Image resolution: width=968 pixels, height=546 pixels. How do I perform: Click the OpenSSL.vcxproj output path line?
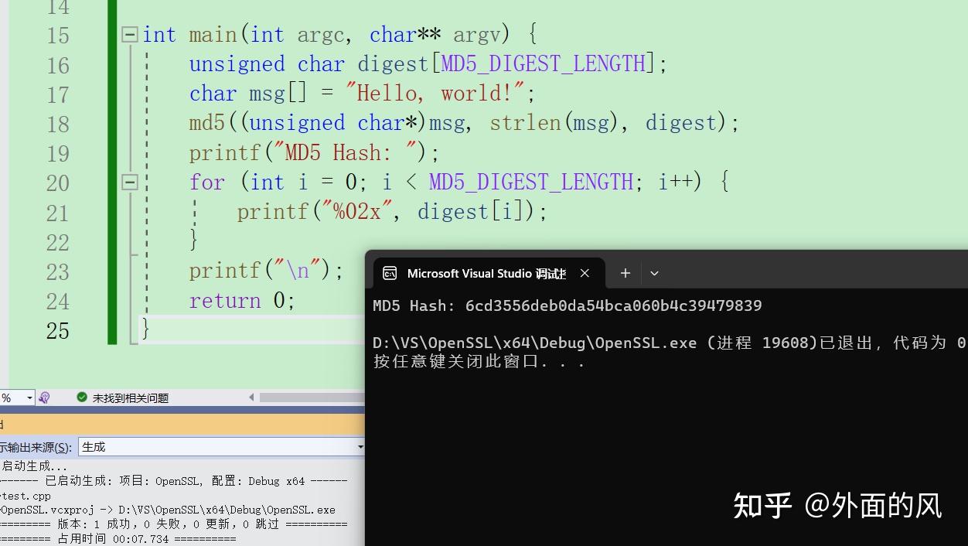click(168, 510)
